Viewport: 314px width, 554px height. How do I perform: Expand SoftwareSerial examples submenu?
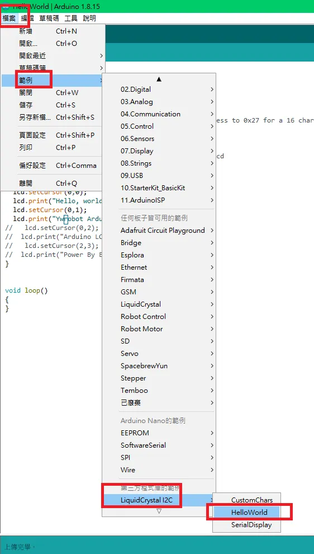coord(159,445)
